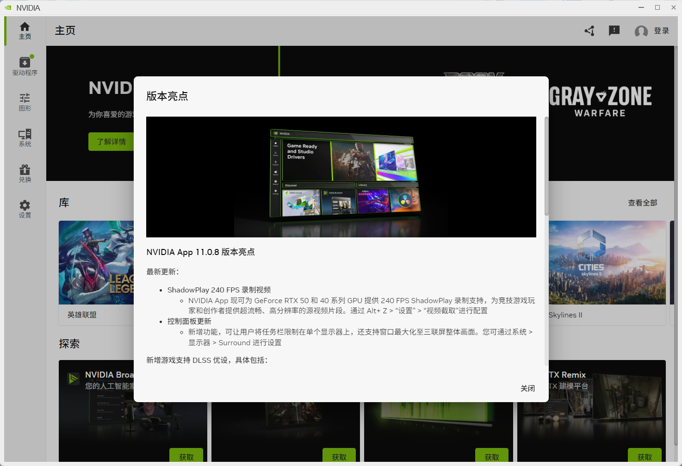The height and width of the screenshot is (466, 682).
Task: Open the 驱动程序 drivers sidebar icon
Action: (25, 66)
